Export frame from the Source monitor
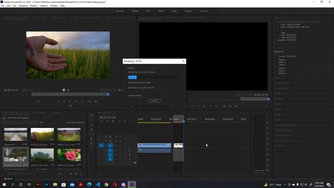Image resolution: width=334 pixels, height=188 pixels. coord(70,105)
